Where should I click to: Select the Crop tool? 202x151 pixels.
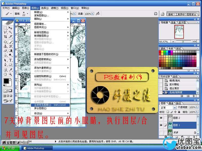point(5,36)
